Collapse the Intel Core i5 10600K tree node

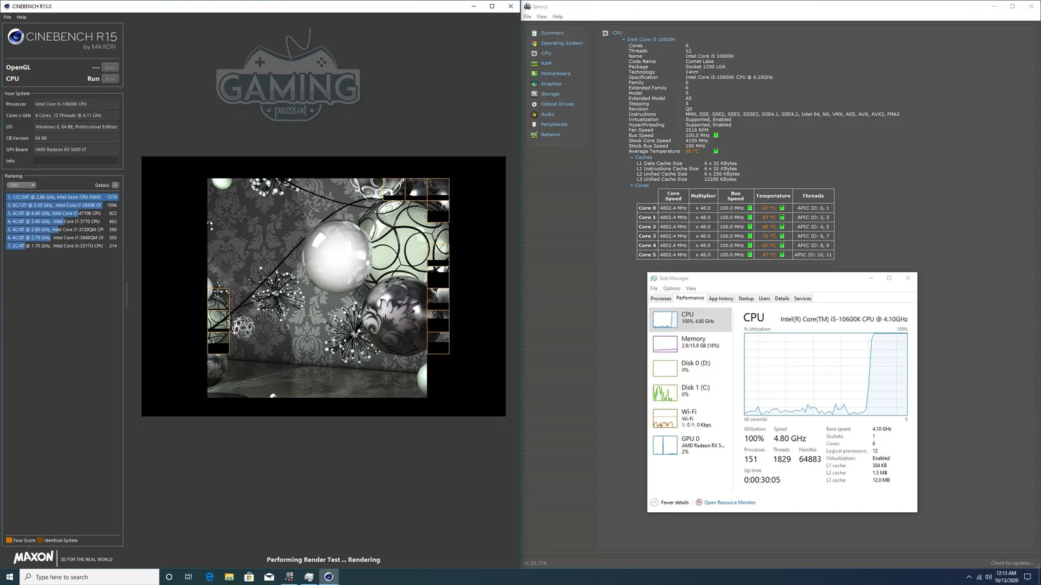(623, 40)
